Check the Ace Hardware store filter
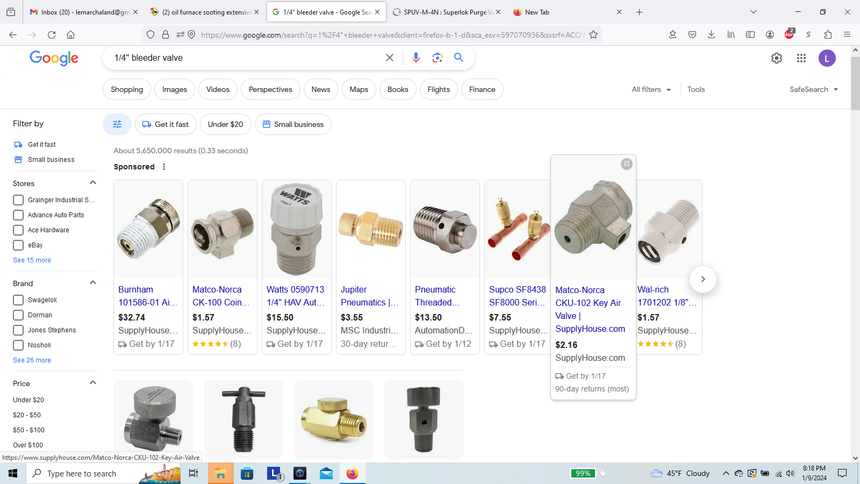 tap(18, 230)
